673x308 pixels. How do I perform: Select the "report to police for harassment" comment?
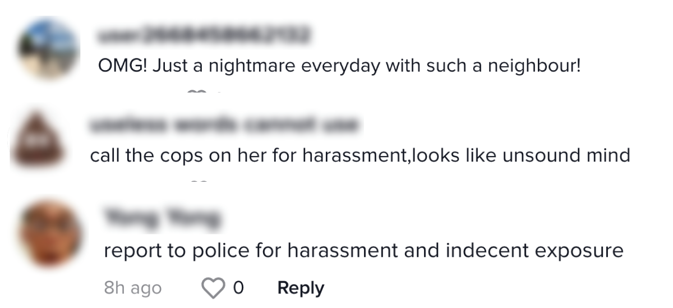(363, 250)
